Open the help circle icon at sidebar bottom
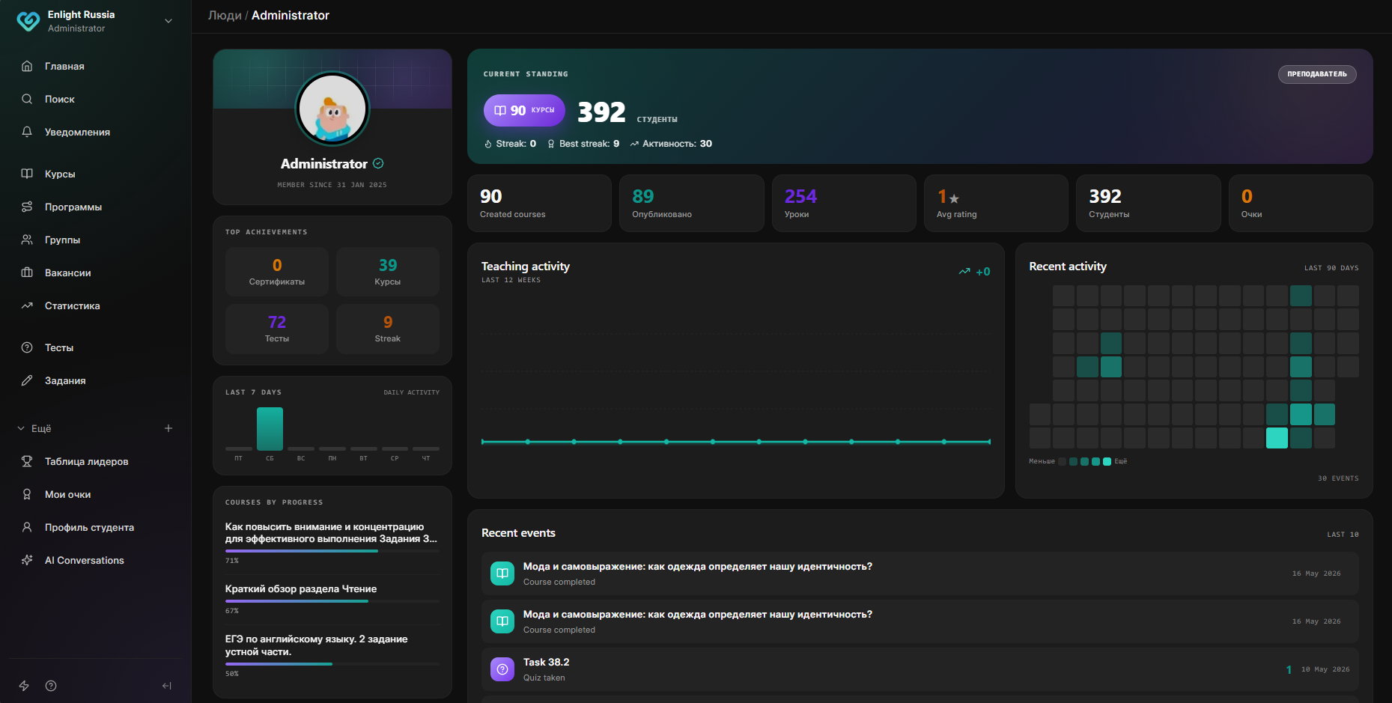Screen dimensions: 1392x703 click(51, 686)
